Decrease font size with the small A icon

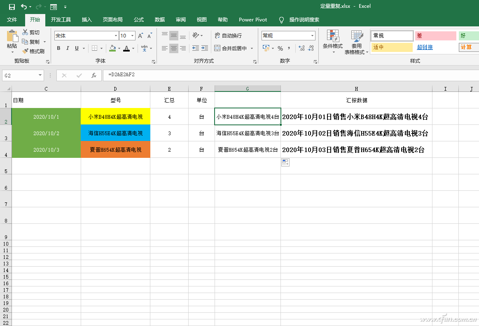(150, 36)
